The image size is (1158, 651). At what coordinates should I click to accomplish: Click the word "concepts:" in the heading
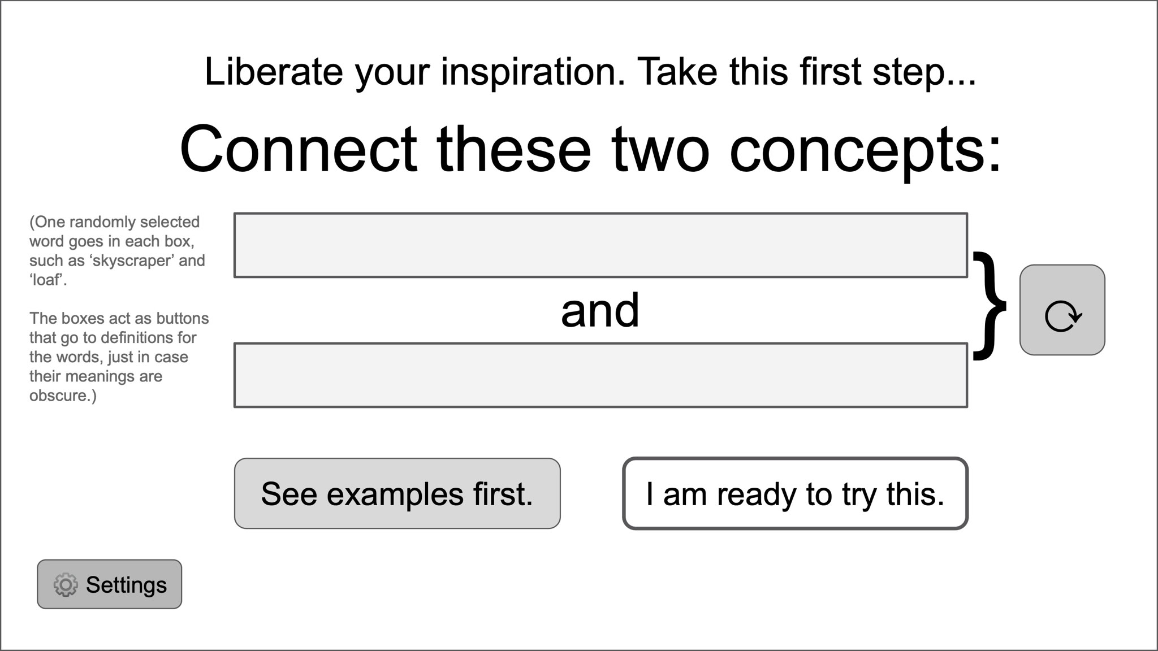click(x=865, y=150)
